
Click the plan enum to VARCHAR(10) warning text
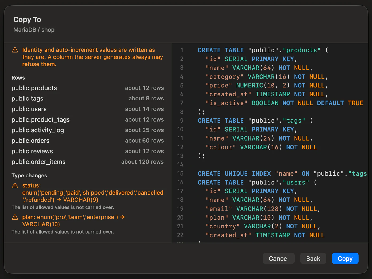[x=73, y=221]
